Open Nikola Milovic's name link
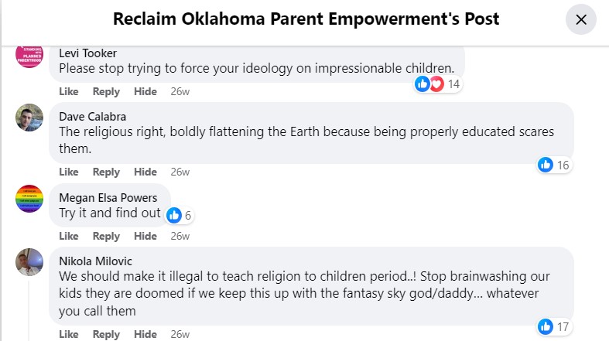This screenshot has height=341, width=609. point(94,261)
